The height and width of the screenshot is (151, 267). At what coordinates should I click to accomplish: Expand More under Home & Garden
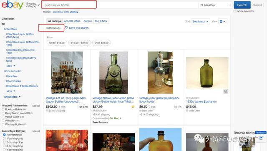(x=11, y=91)
